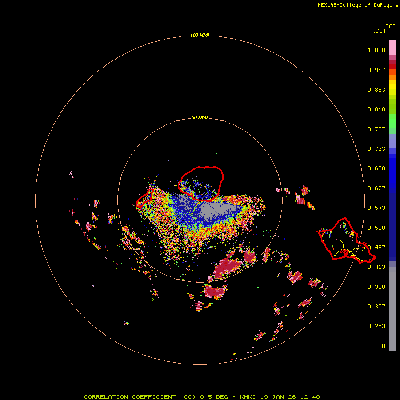The height and width of the screenshot is (400, 400).
Task: Select the 0.253 scale value
Action: pyautogui.click(x=376, y=326)
